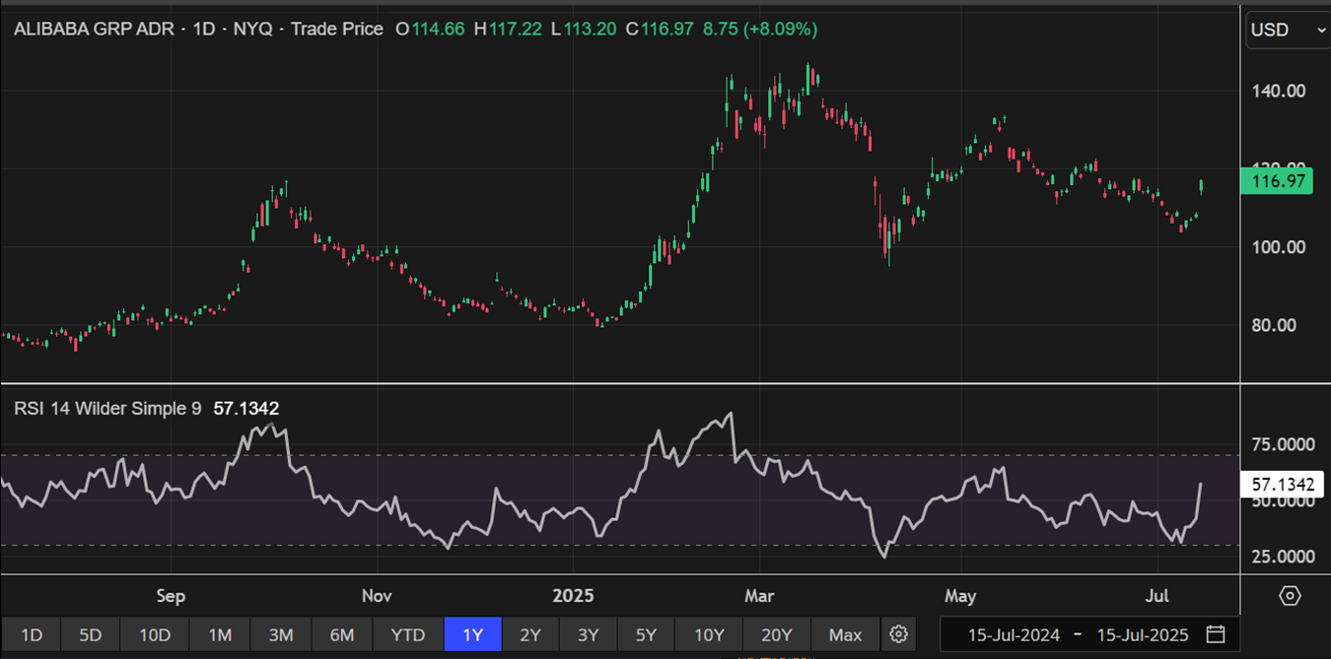Choose the 5Y time period

[646, 634]
